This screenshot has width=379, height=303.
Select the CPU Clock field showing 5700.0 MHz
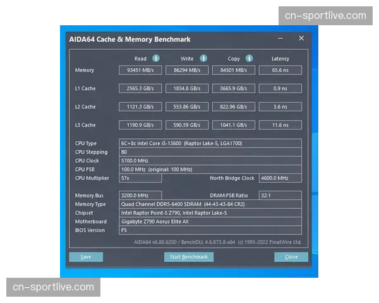click(210, 161)
